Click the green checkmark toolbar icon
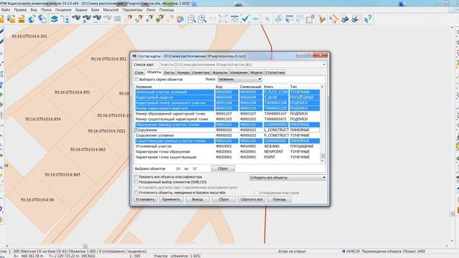 pos(245,19)
